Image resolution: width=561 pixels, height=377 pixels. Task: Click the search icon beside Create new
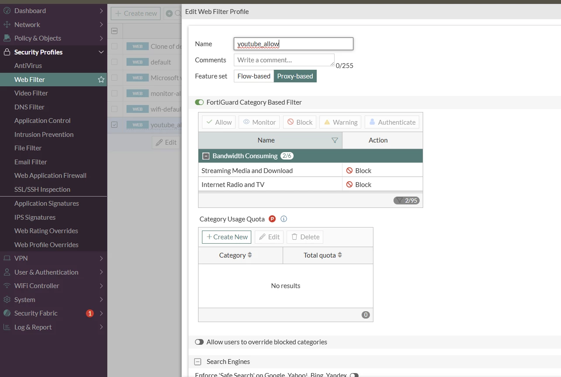point(178,14)
